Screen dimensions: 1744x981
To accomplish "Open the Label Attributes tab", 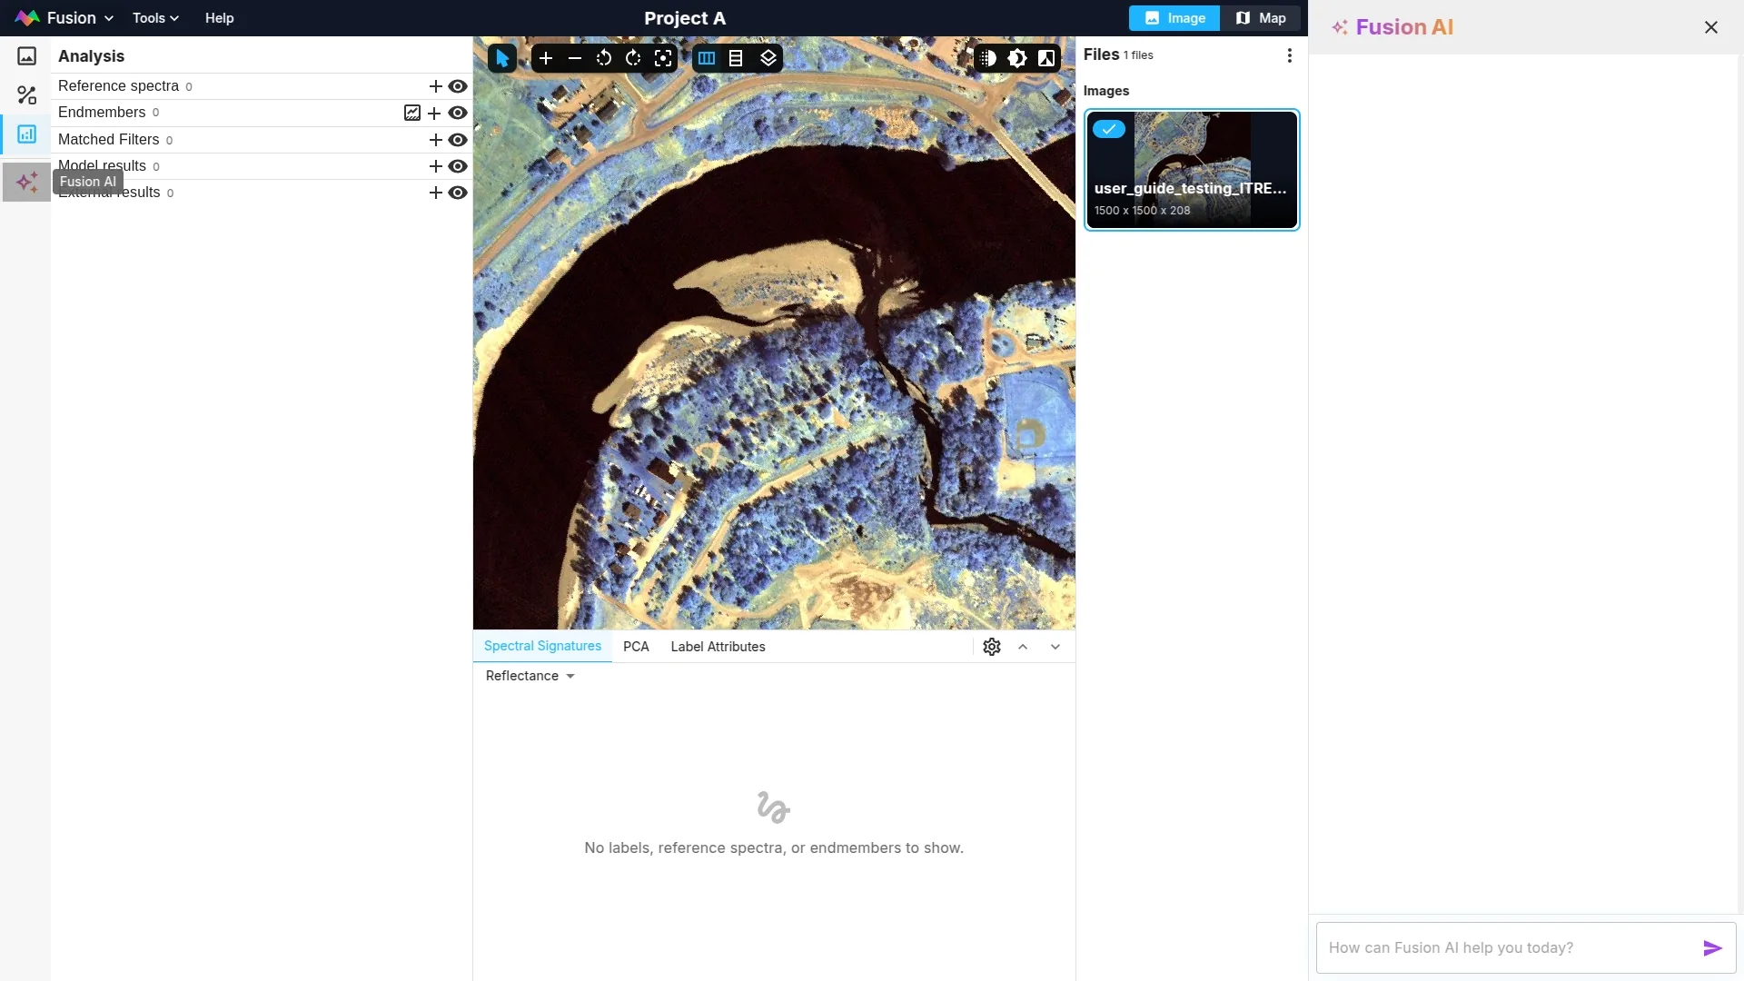I will pos(718,647).
